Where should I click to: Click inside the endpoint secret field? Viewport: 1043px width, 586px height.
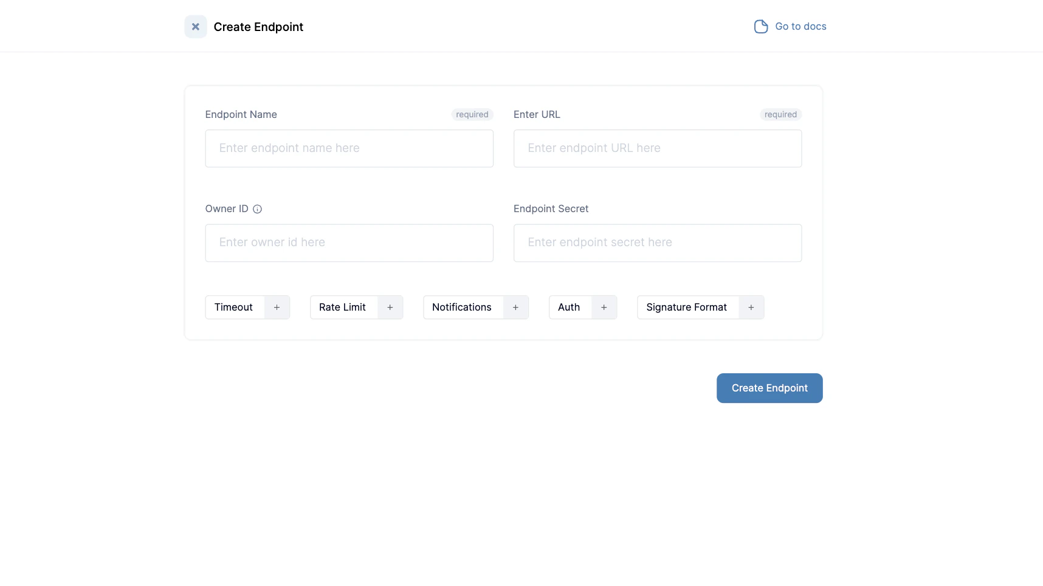coord(658,243)
